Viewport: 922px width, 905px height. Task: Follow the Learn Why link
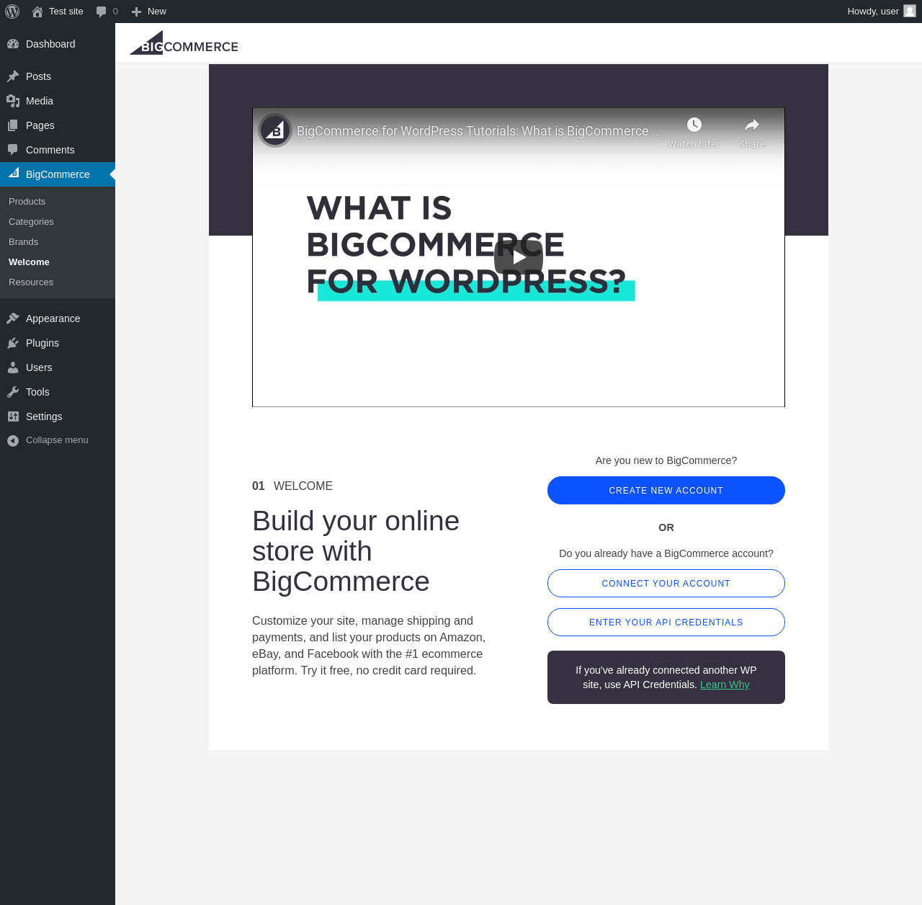[725, 685]
